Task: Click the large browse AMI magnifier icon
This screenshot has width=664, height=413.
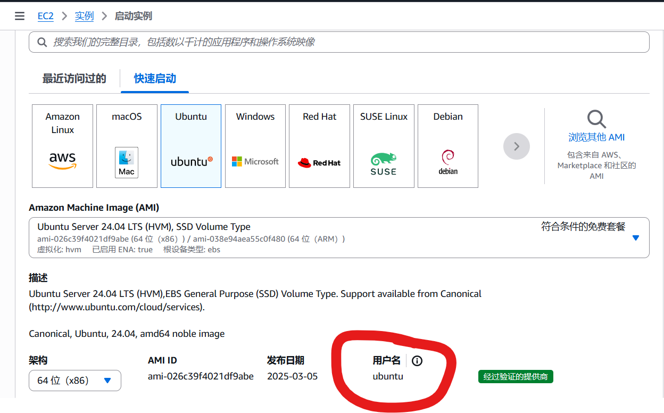Action: (x=596, y=119)
